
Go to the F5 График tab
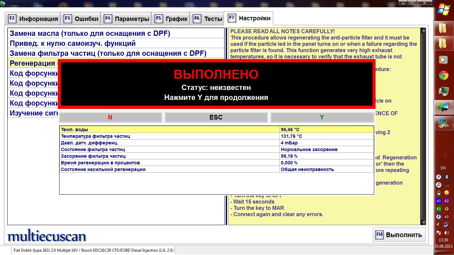[171, 19]
